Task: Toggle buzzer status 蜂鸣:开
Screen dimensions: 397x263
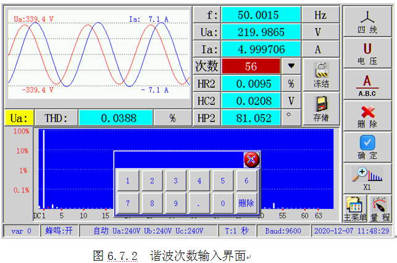Action: point(59,231)
